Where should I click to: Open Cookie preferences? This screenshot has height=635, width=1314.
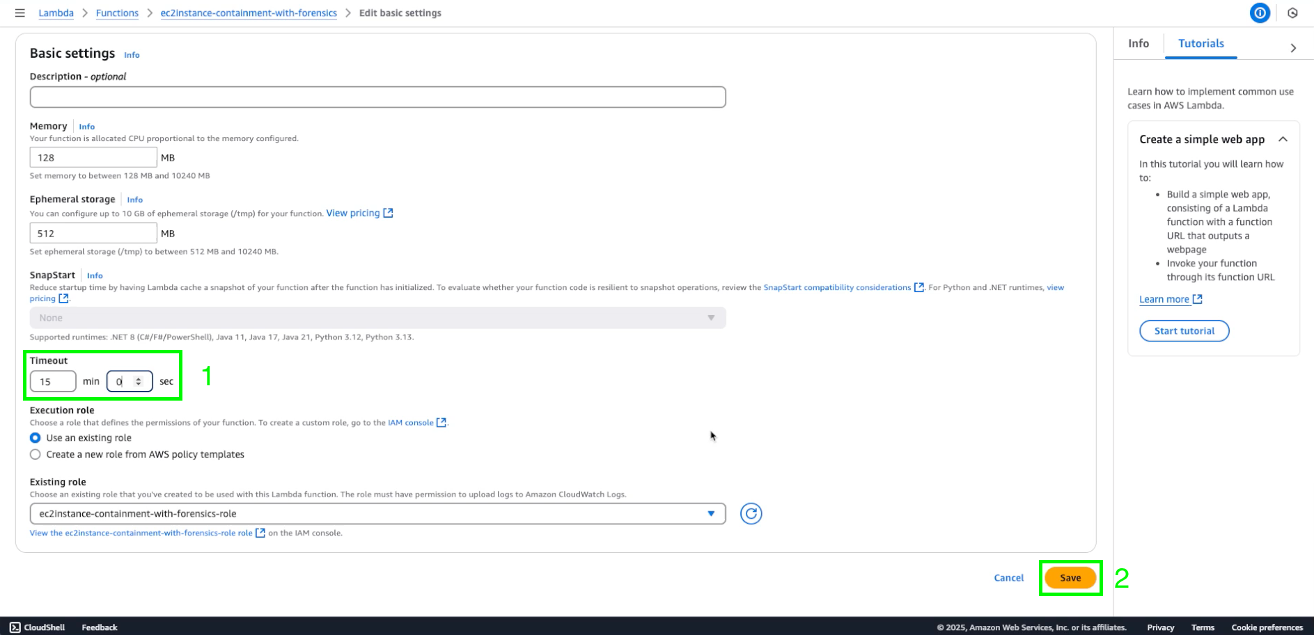coord(1267,627)
